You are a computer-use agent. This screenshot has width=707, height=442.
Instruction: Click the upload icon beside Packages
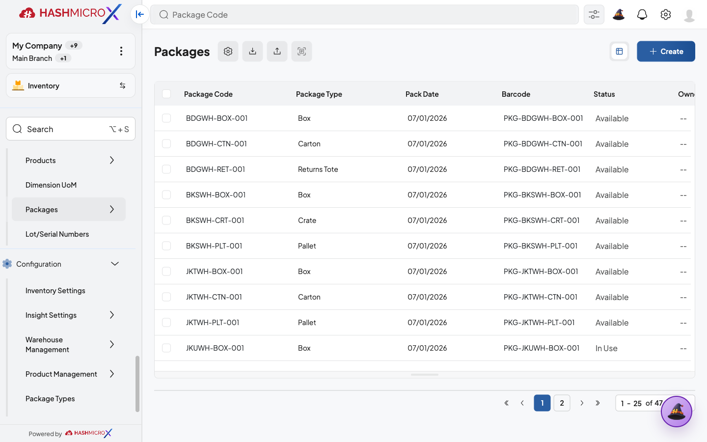pos(277,51)
